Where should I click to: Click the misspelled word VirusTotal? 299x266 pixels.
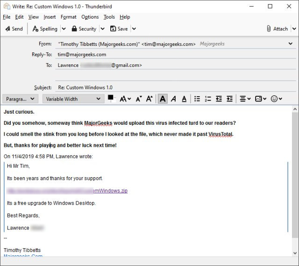pos(221,134)
